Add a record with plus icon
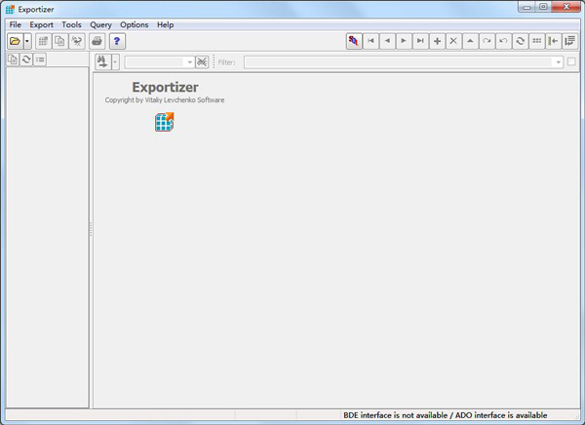 pos(437,41)
